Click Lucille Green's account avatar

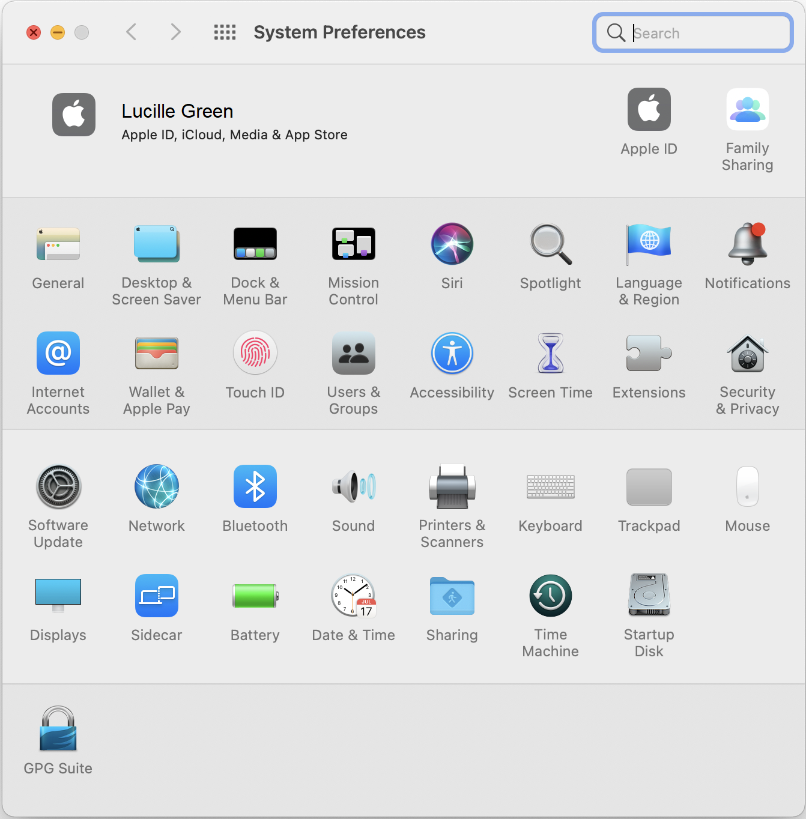(x=74, y=115)
